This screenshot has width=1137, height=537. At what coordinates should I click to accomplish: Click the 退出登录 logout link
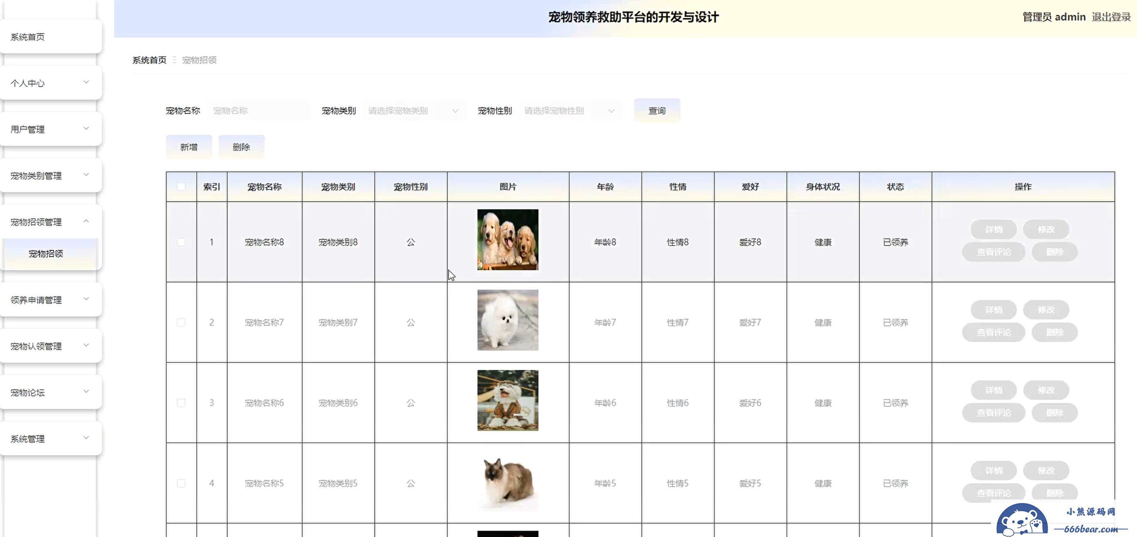1111,17
